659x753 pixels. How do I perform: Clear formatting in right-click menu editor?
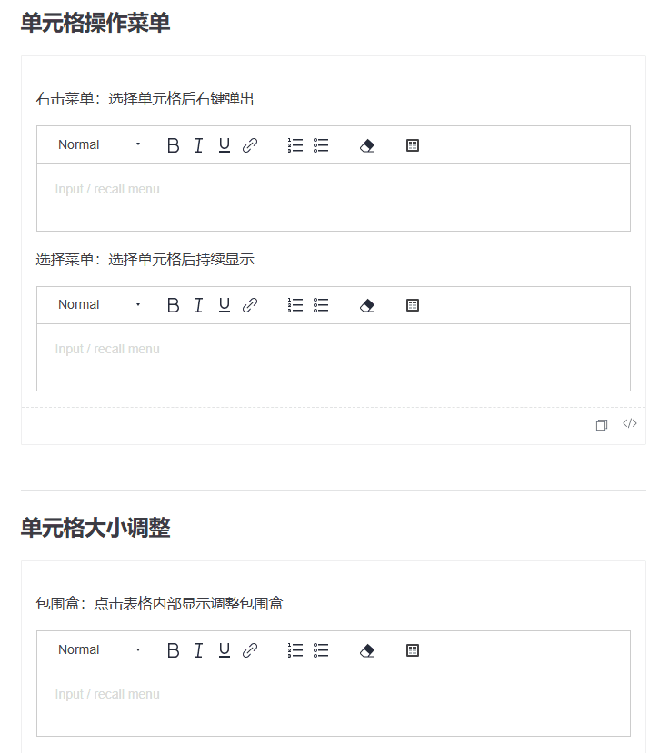(x=367, y=145)
